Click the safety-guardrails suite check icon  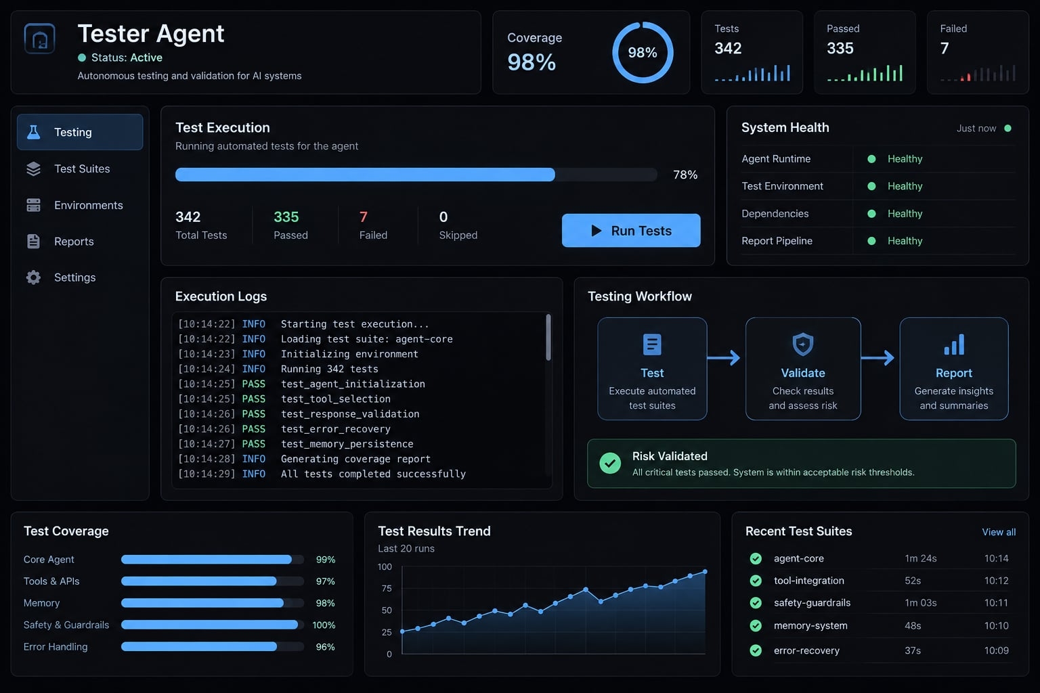[756, 602]
